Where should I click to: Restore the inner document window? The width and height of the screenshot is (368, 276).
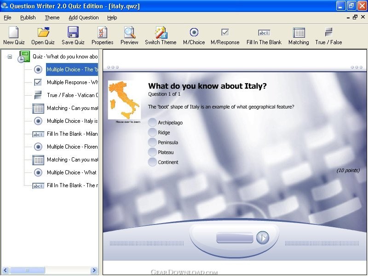pos(355,17)
